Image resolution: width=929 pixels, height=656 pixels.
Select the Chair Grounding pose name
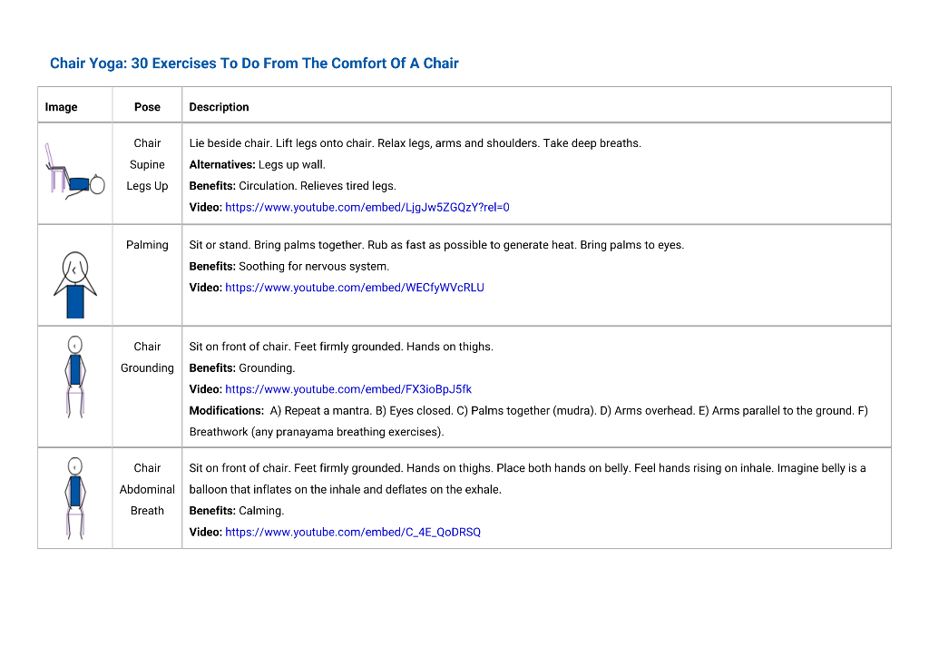coord(147,357)
